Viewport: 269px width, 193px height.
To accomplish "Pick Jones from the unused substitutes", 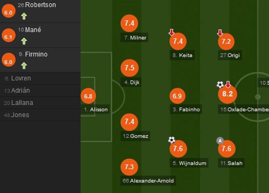I will (20, 115).
